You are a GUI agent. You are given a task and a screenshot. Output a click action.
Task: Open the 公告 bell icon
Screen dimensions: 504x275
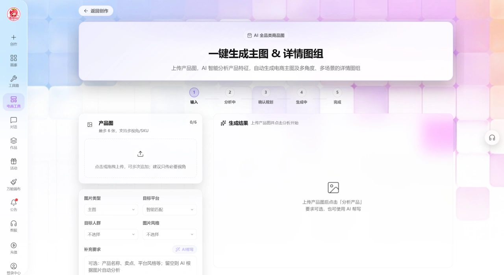pyautogui.click(x=13, y=203)
